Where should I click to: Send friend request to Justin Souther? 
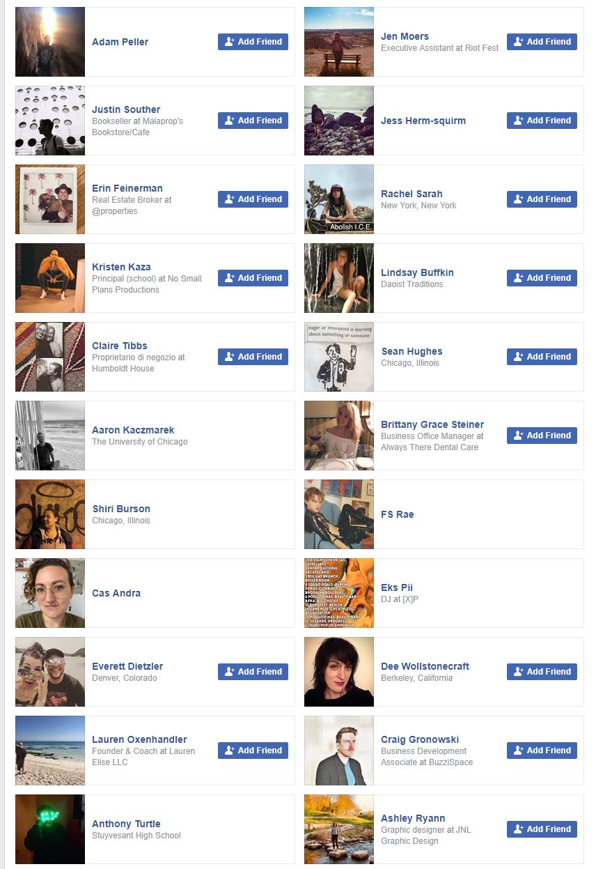click(253, 121)
